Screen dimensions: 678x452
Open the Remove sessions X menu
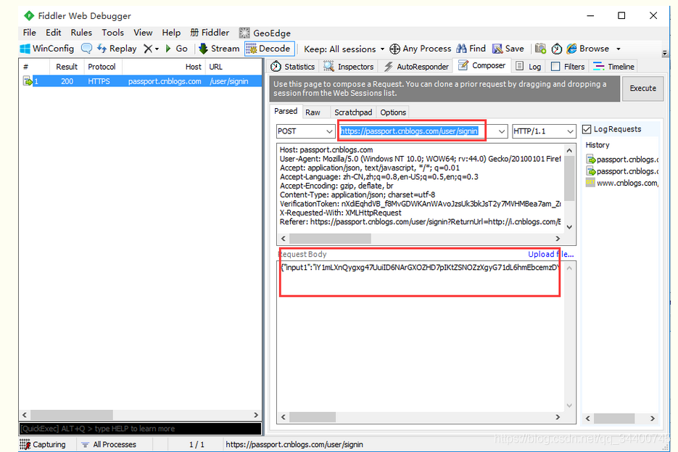(151, 49)
